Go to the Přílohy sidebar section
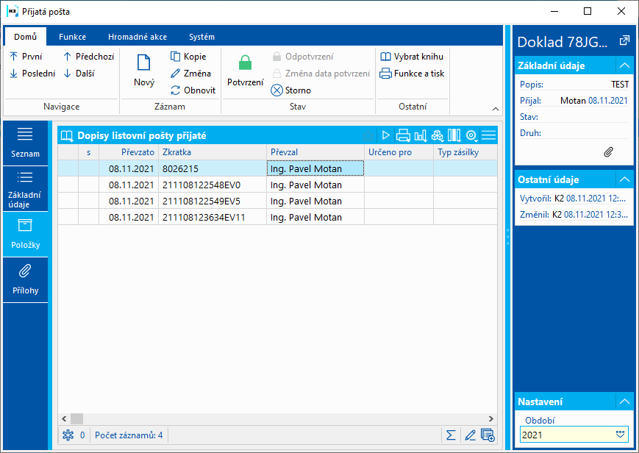The image size is (639, 453). tap(25, 279)
